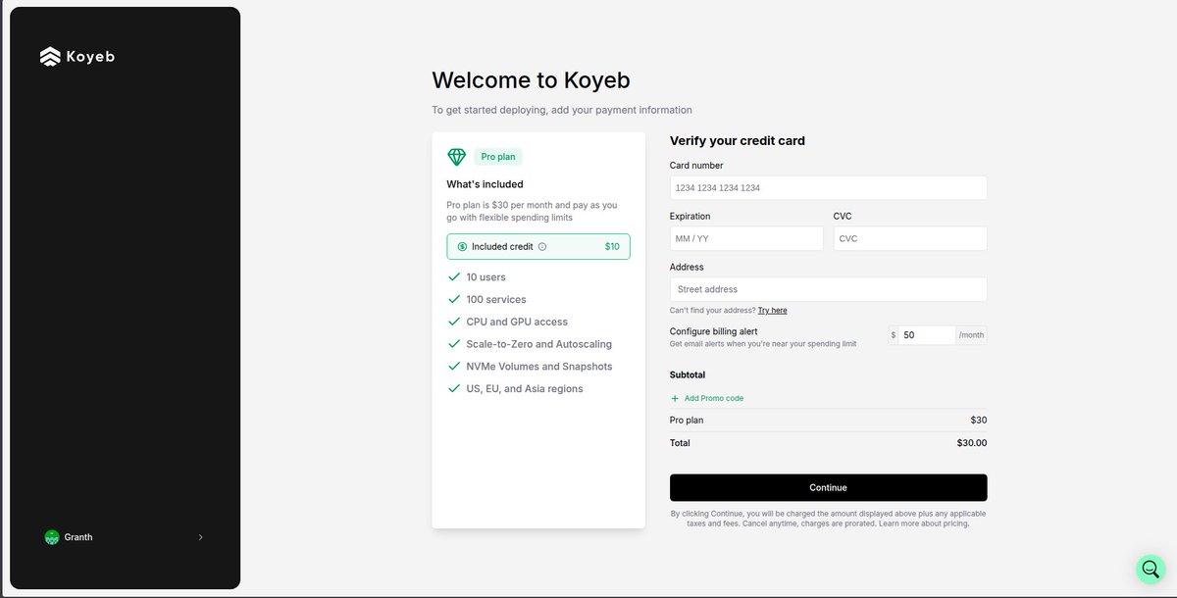The width and height of the screenshot is (1177, 598).
Task: Click the checkmark next to 100 services
Action: (x=454, y=299)
